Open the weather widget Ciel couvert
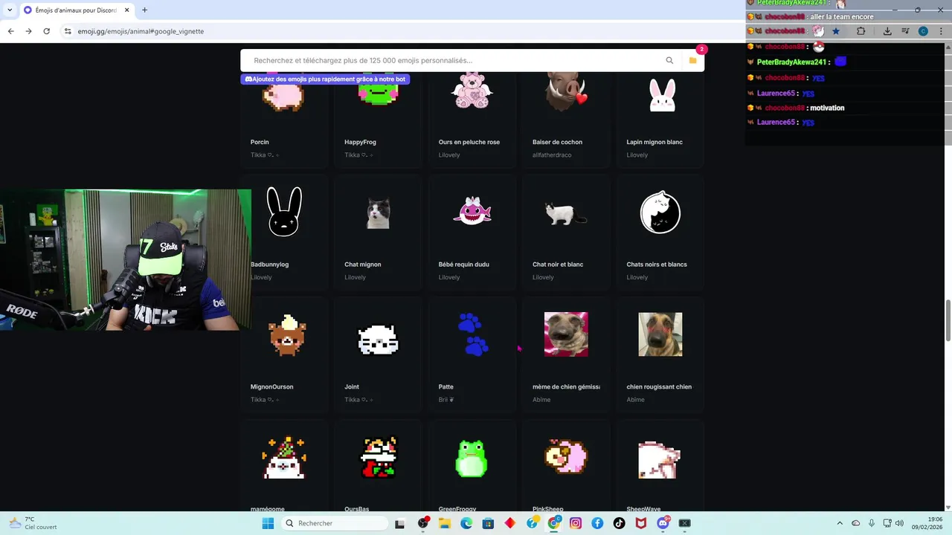The width and height of the screenshot is (952, 535). coord(33,523)
